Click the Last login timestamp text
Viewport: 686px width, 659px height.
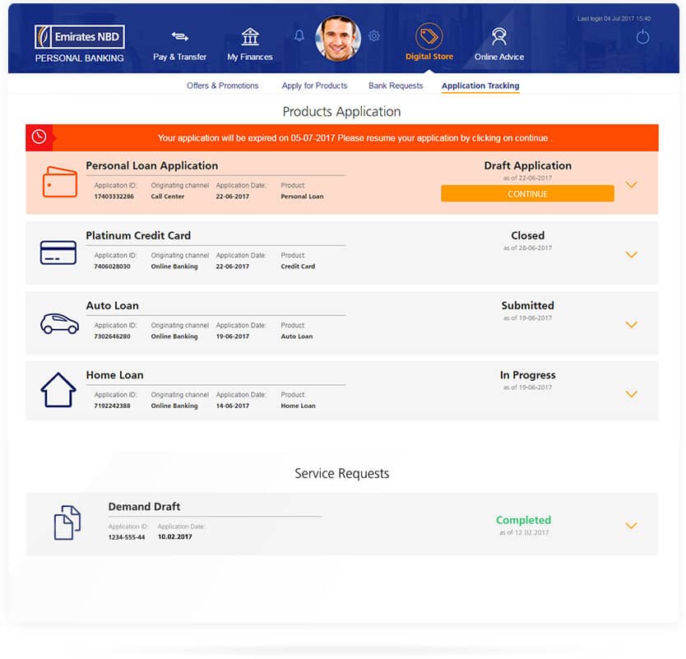[x=614, y=19]
